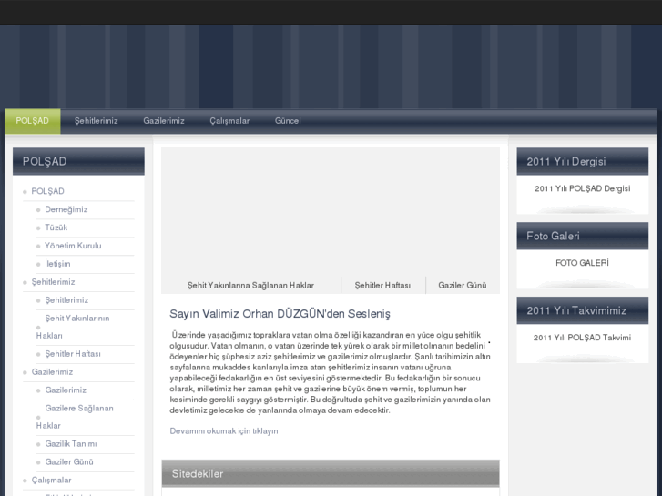This screenshot has height=496, width=662.
Task: Click the Sitedekiler section header
Action: 331,473
